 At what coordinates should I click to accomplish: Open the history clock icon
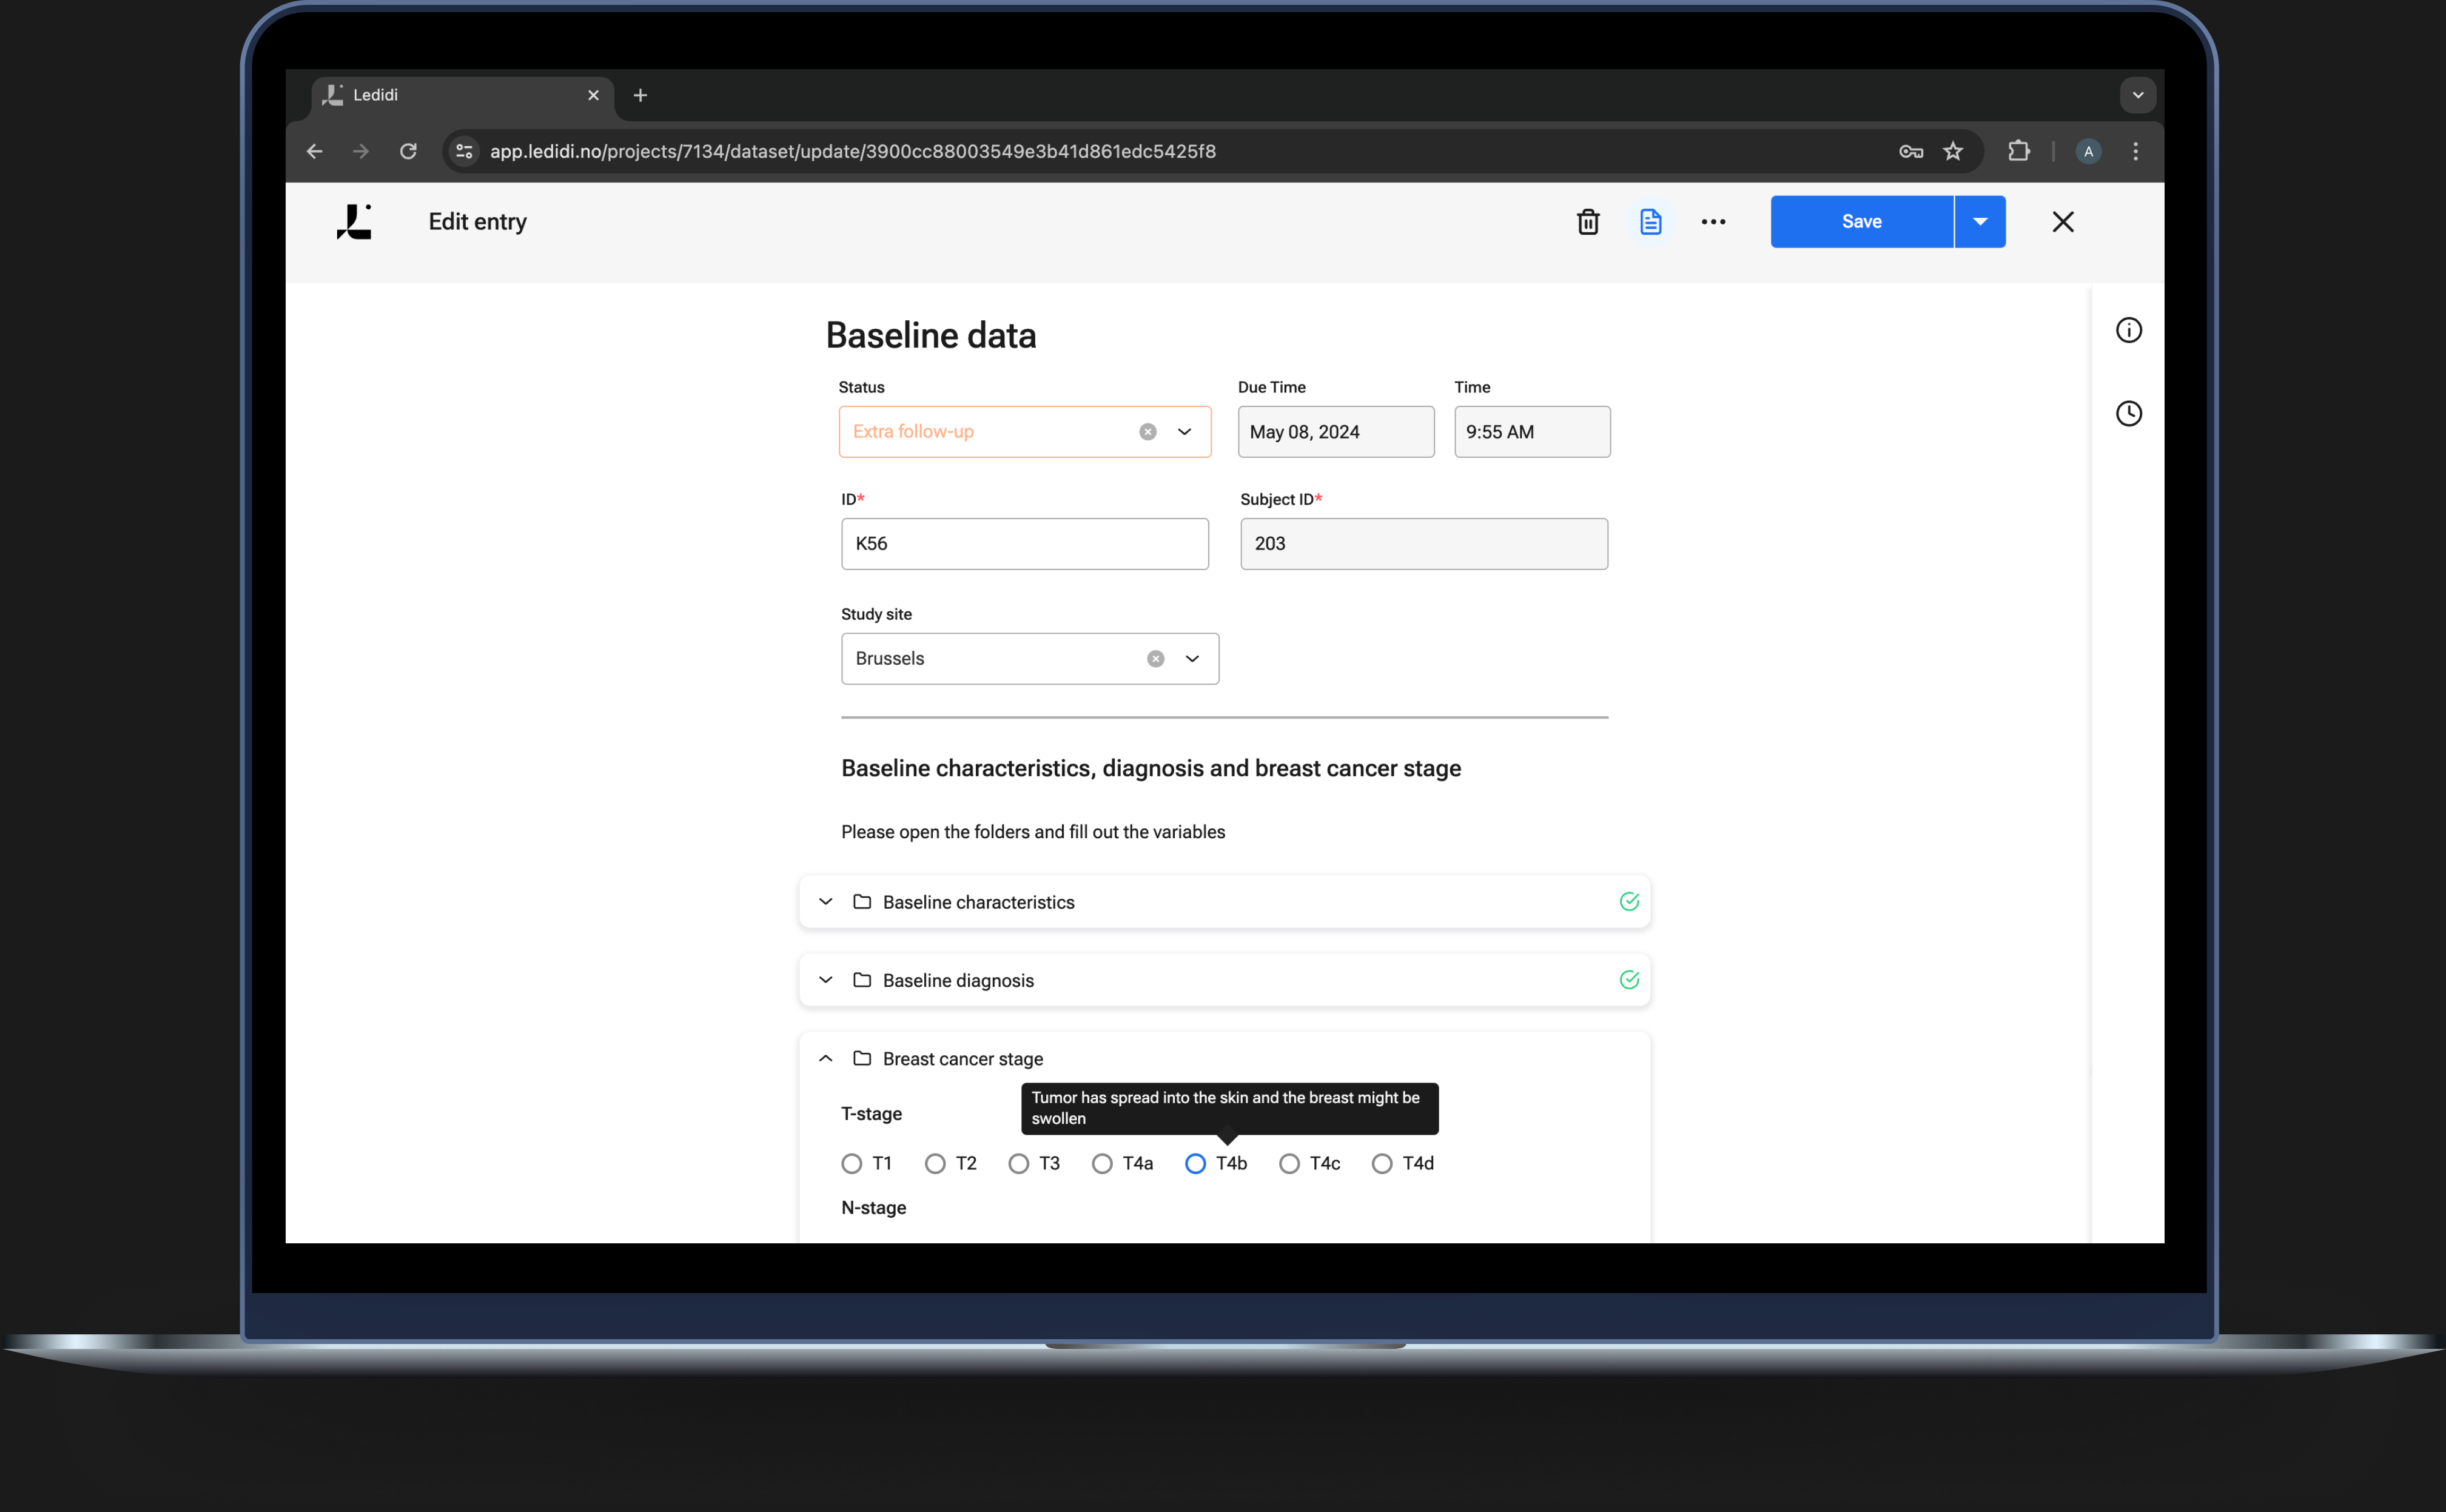[2128, 413]
